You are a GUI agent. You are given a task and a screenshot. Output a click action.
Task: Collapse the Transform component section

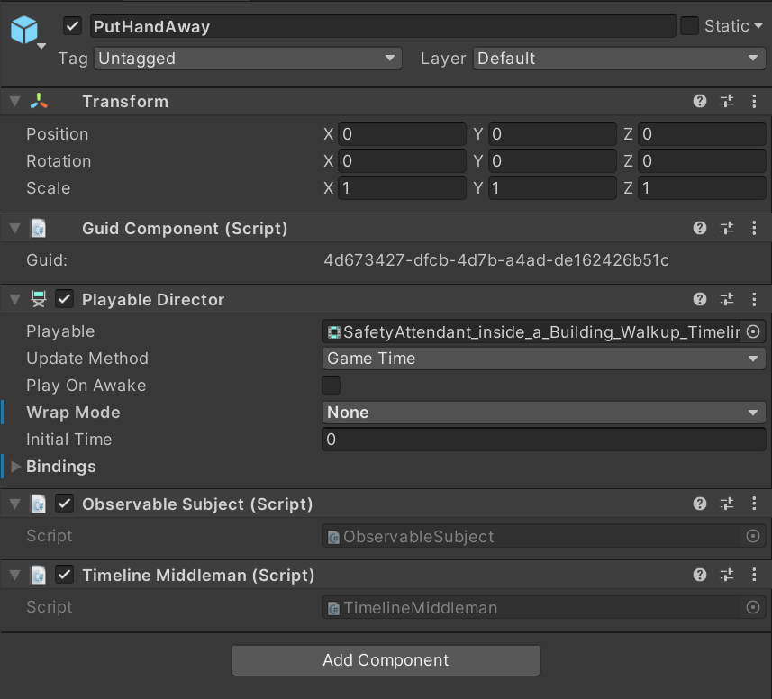(14, 102)
